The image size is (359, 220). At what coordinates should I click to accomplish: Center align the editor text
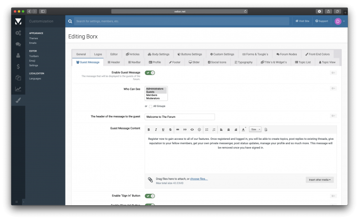pyautogui.click(x=228, y=130)
